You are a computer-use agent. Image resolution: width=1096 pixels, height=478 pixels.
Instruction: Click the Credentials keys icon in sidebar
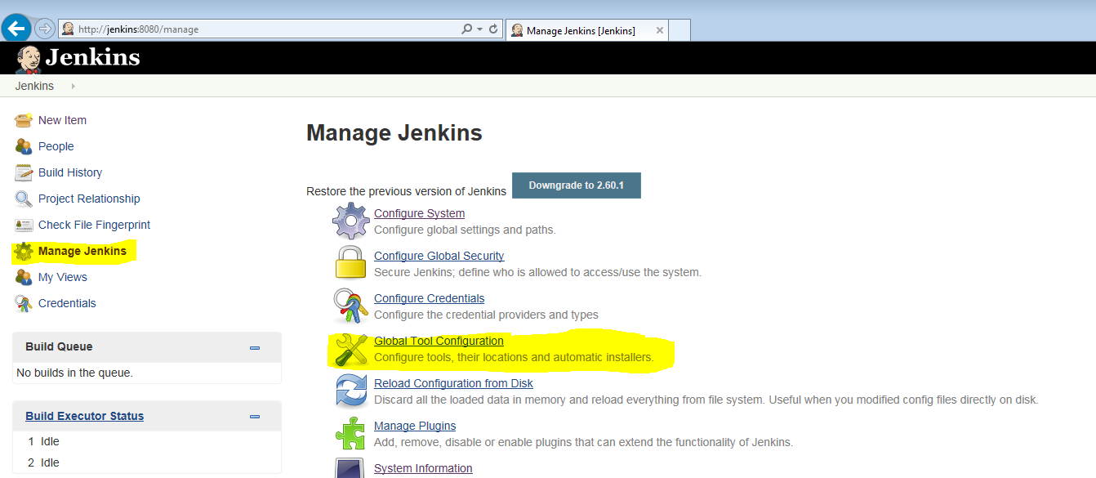click(24, 303)
